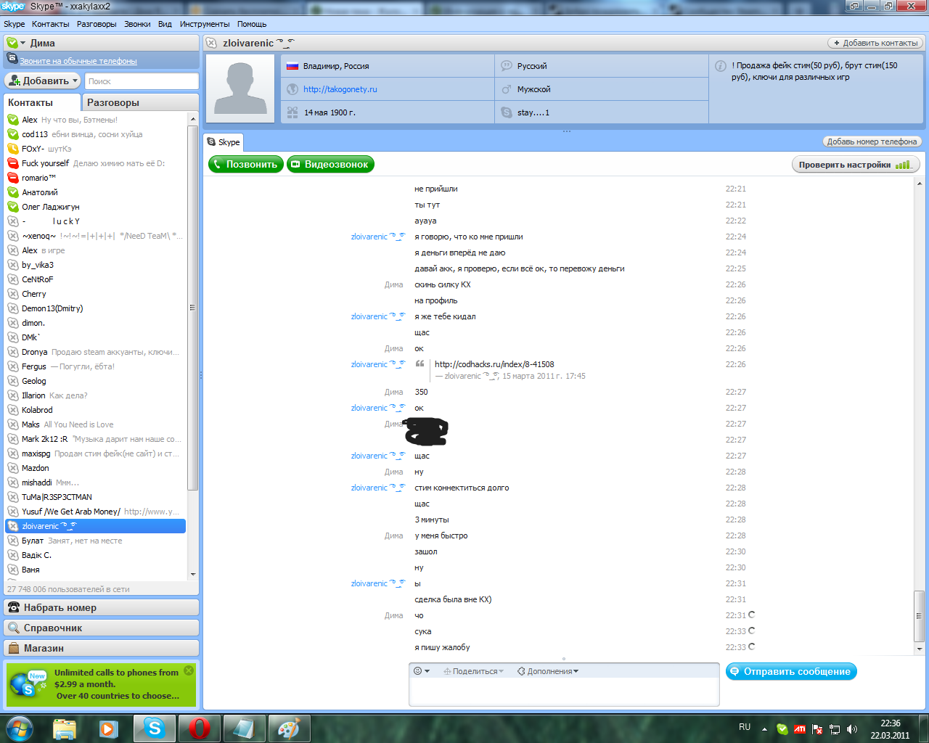The height and width of the screenshot is (743, 929).
Task: Select contact Анатолий
Action: (x=96, y=192)
